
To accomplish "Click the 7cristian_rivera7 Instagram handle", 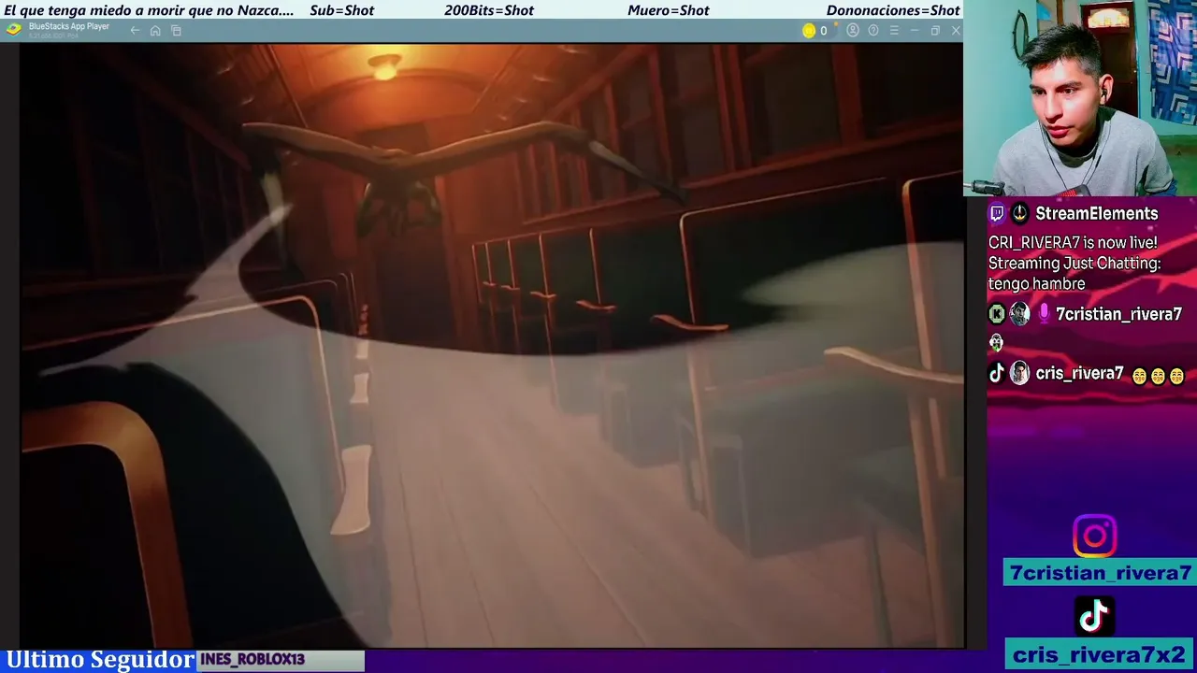I will click(1101, 573).
